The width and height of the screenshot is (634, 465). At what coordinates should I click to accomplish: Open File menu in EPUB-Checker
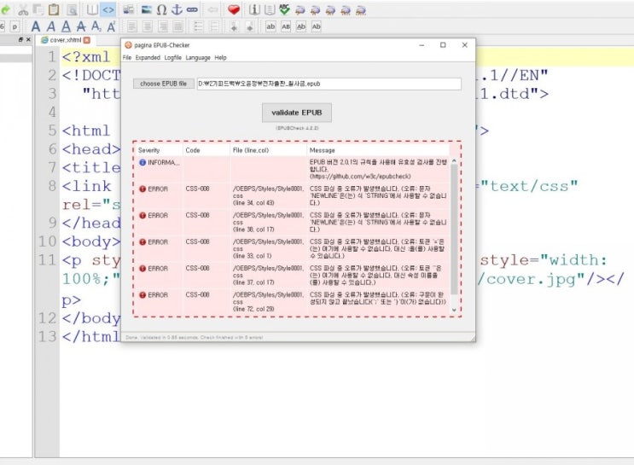[x=127, y=57]
